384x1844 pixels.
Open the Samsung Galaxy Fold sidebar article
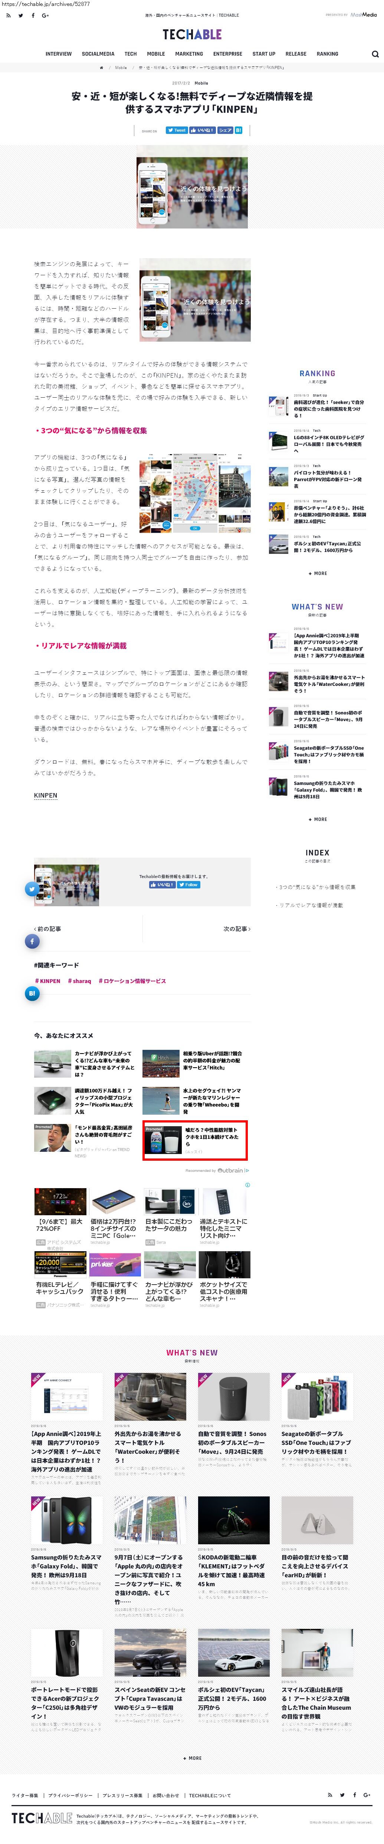point(316,788)
